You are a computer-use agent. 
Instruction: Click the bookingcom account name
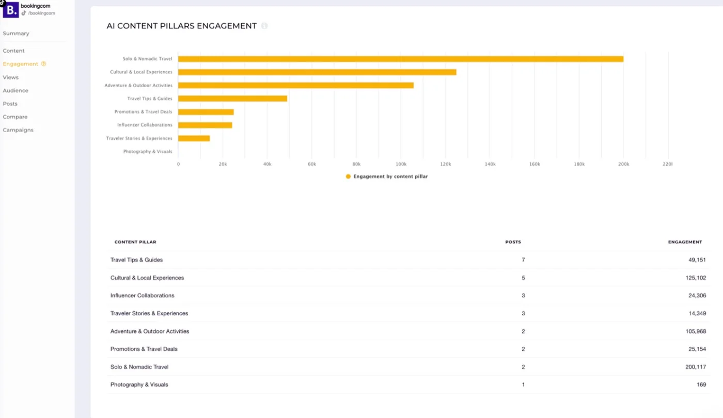click(36, 6)
